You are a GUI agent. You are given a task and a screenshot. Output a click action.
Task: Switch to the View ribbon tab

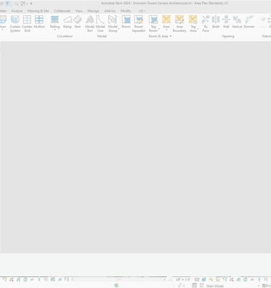(79, 11)
